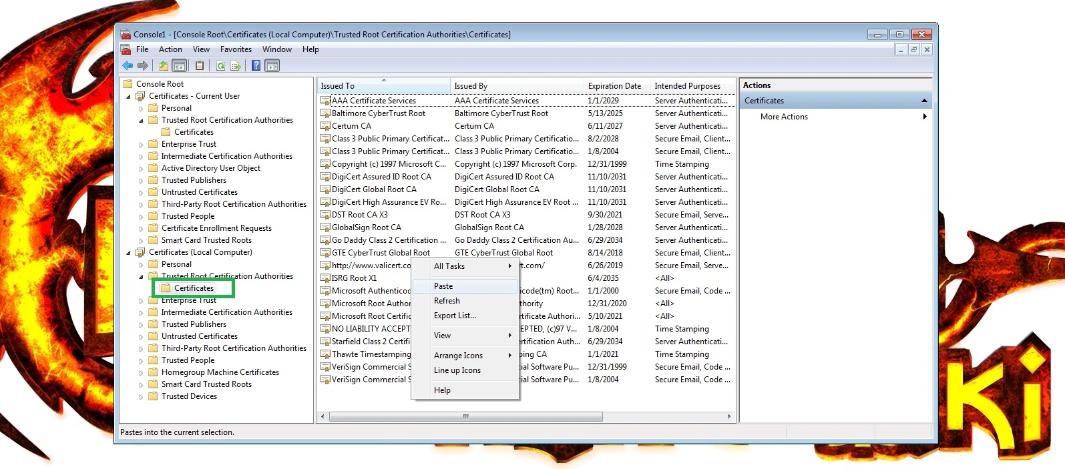Click the MMC console icon beside File menu
Screen dimensions: 1065x469
coord(126,49)
